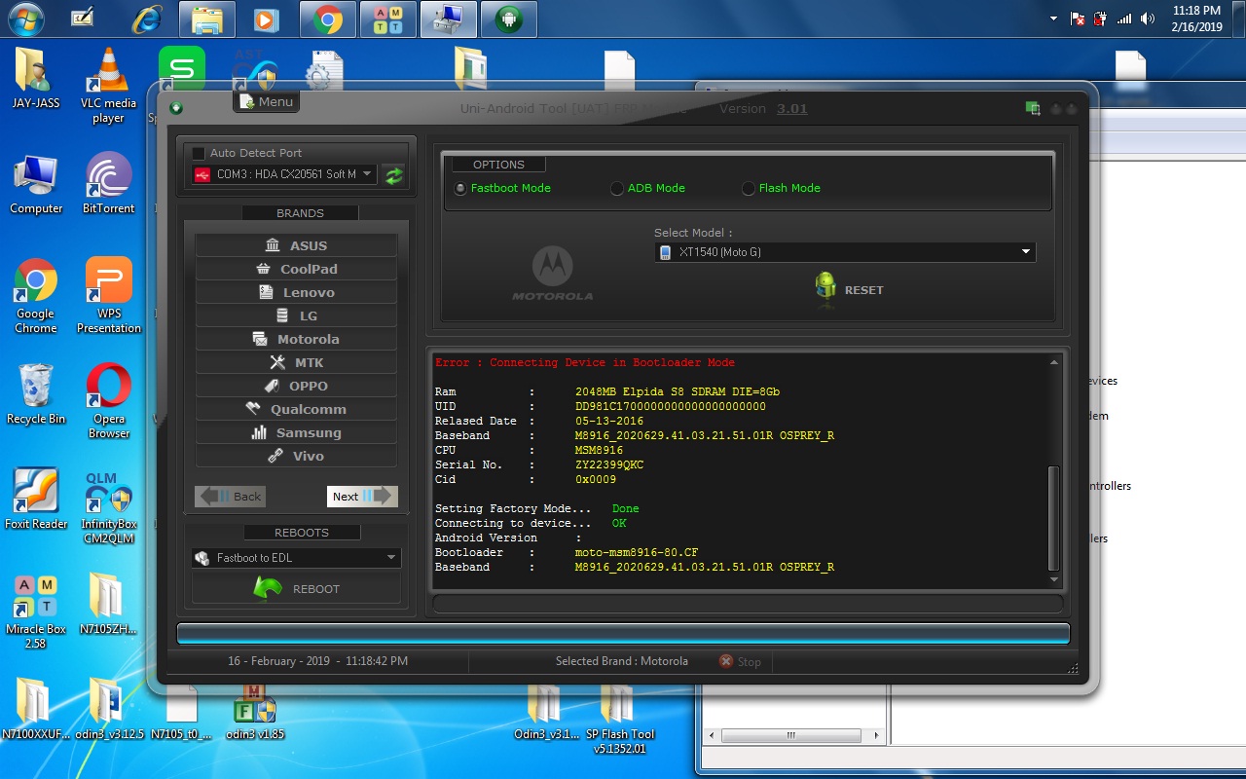Click the blue progress bar
Screen dimensions: 1246x779
(x=623, y=633)
